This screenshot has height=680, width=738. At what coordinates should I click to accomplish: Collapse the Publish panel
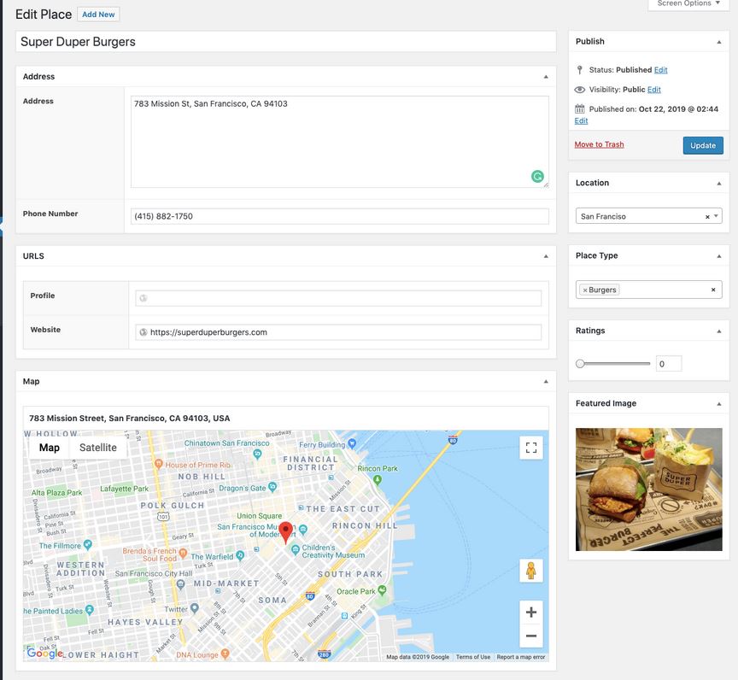click(x=718, y=42)
